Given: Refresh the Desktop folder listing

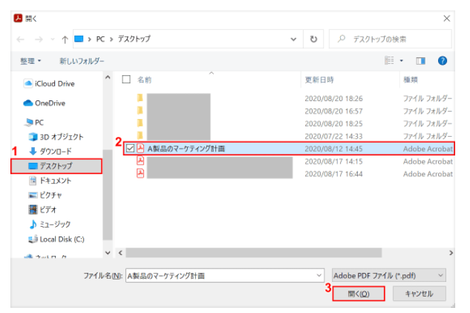Looking at the screenshot, I should pyautogui.click(x=314, y=39).
